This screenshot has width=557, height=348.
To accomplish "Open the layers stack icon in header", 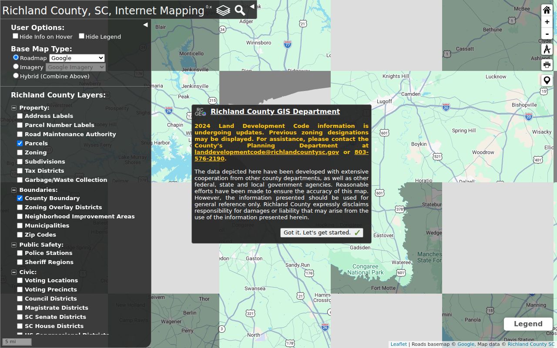I will [223, 10].
